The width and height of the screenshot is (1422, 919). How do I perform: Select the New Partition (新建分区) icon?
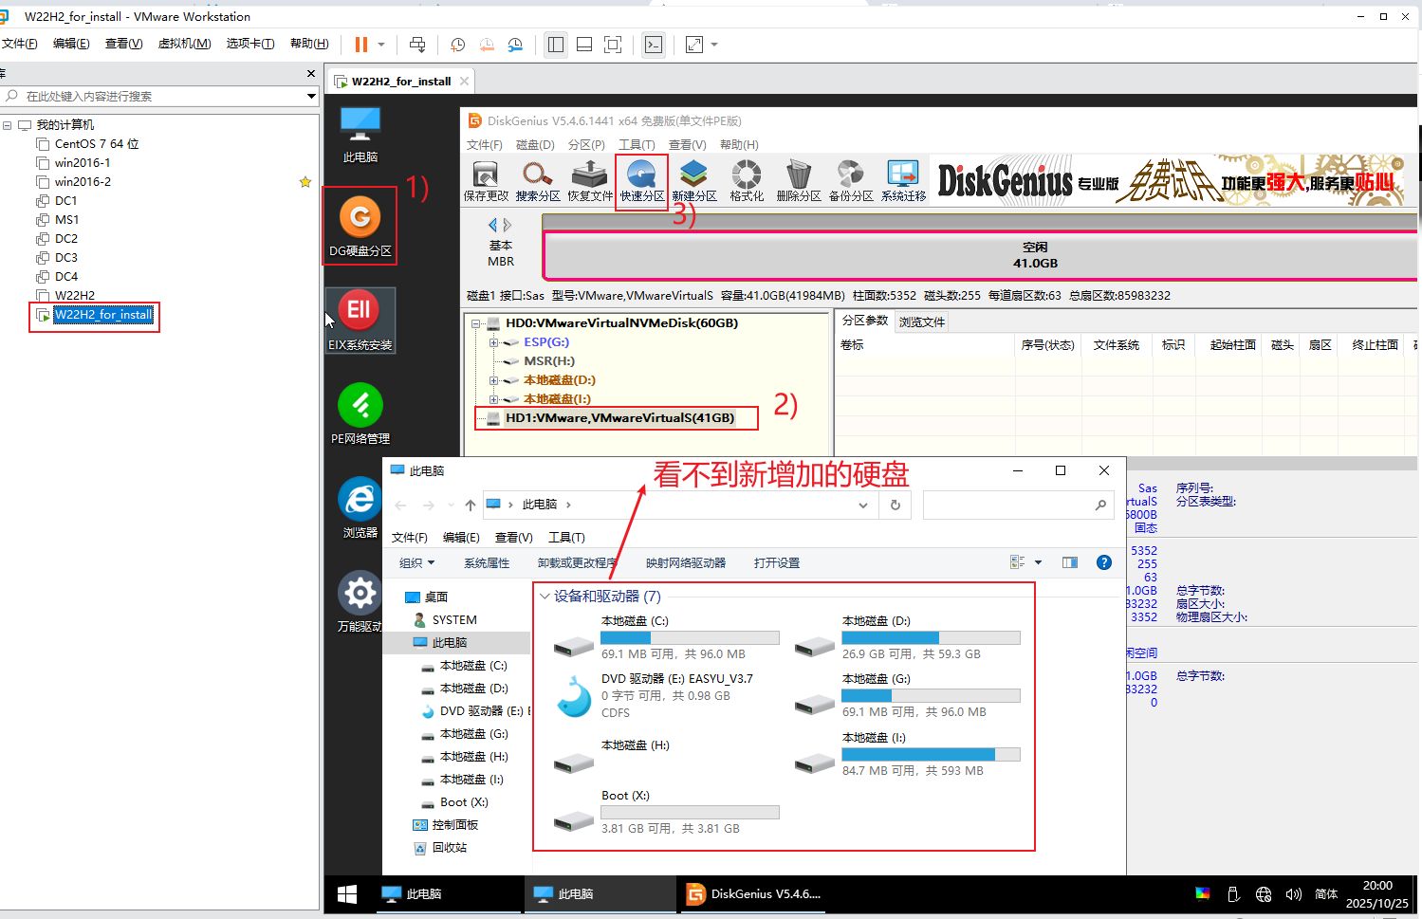click(x=694, y=179)
